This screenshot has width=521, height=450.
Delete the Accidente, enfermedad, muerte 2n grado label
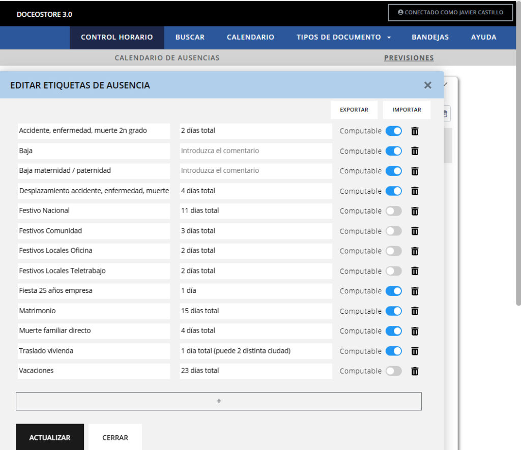[x=415, y=131]
